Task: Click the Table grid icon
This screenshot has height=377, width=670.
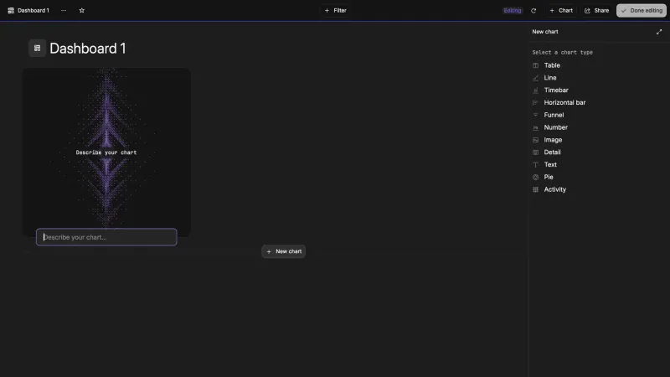Action: (535, 65)
